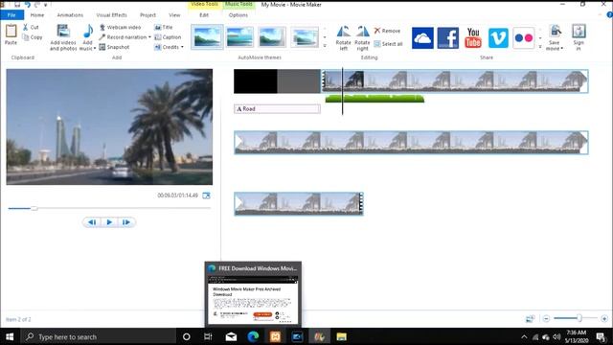Rotate the clip right
613x345 pixels.
coord(362,38)
